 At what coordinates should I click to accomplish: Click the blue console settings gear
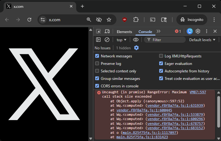click(x=136, y=48)
